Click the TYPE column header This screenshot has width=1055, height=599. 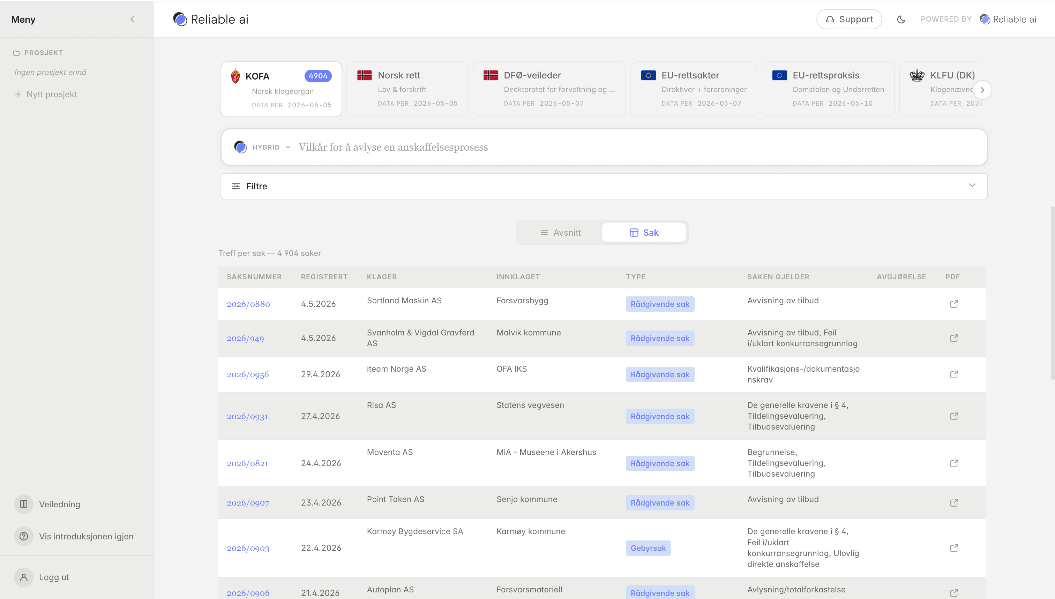[636, 277]
